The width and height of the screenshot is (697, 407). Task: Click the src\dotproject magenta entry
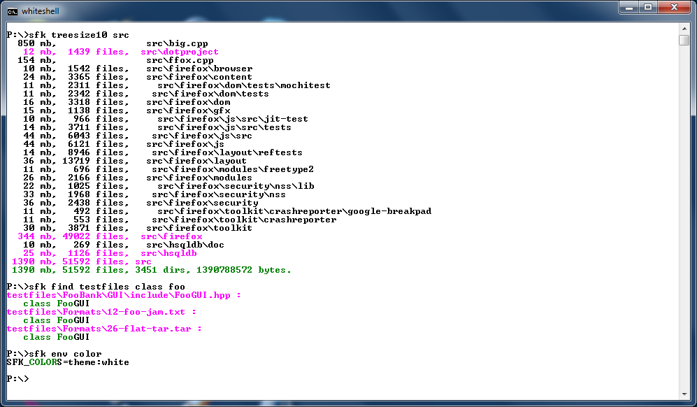(x=179, y=52)
